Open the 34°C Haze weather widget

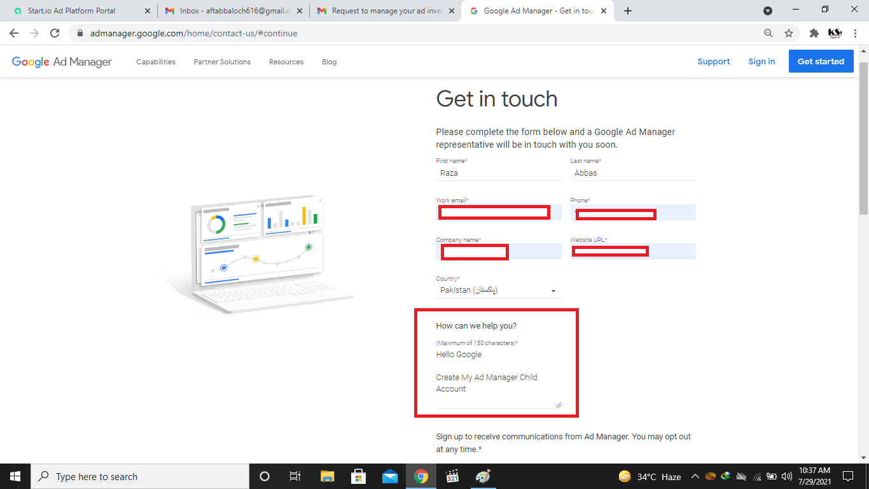650,476
